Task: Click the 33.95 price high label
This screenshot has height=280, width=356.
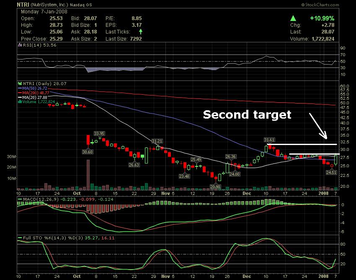Action: 99,133
